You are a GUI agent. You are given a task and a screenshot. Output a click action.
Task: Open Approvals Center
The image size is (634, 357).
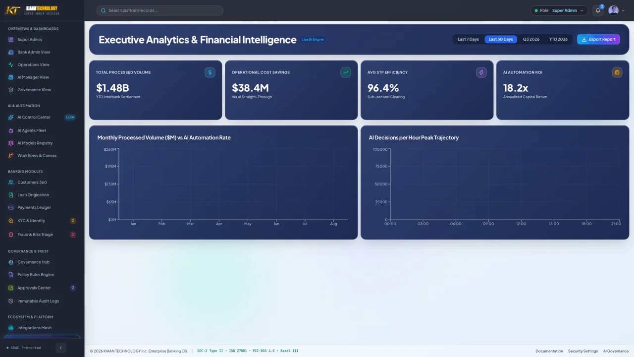click(42, 288)
